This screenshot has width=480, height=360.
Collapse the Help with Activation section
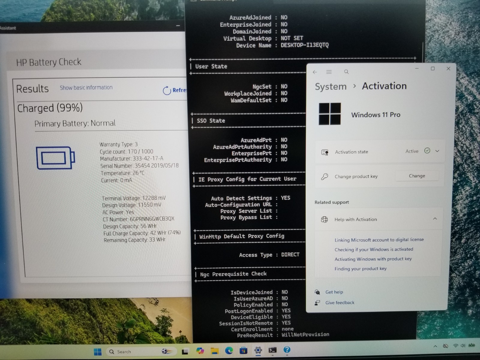pos(435,219)
